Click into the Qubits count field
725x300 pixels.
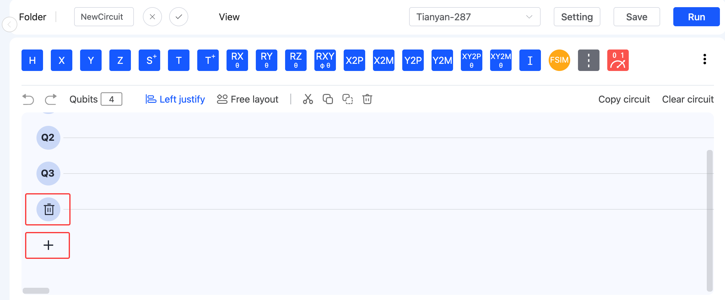click(x=111, y=99)
